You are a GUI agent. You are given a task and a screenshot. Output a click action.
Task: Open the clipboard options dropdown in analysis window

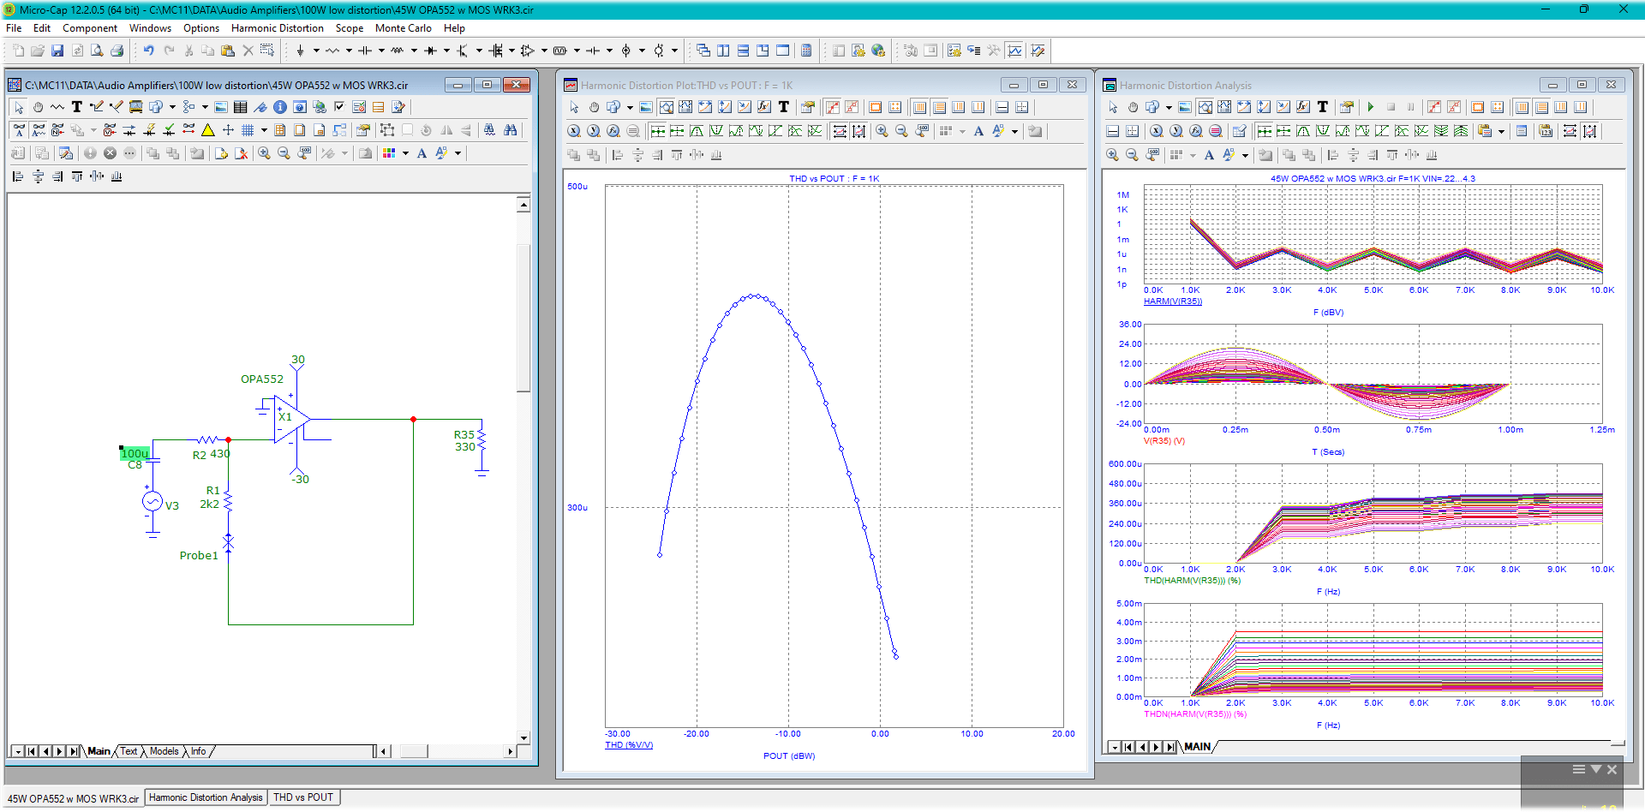click(x=1501, y=131)
